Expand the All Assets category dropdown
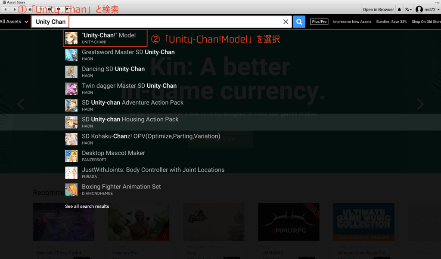 point(14,22)
